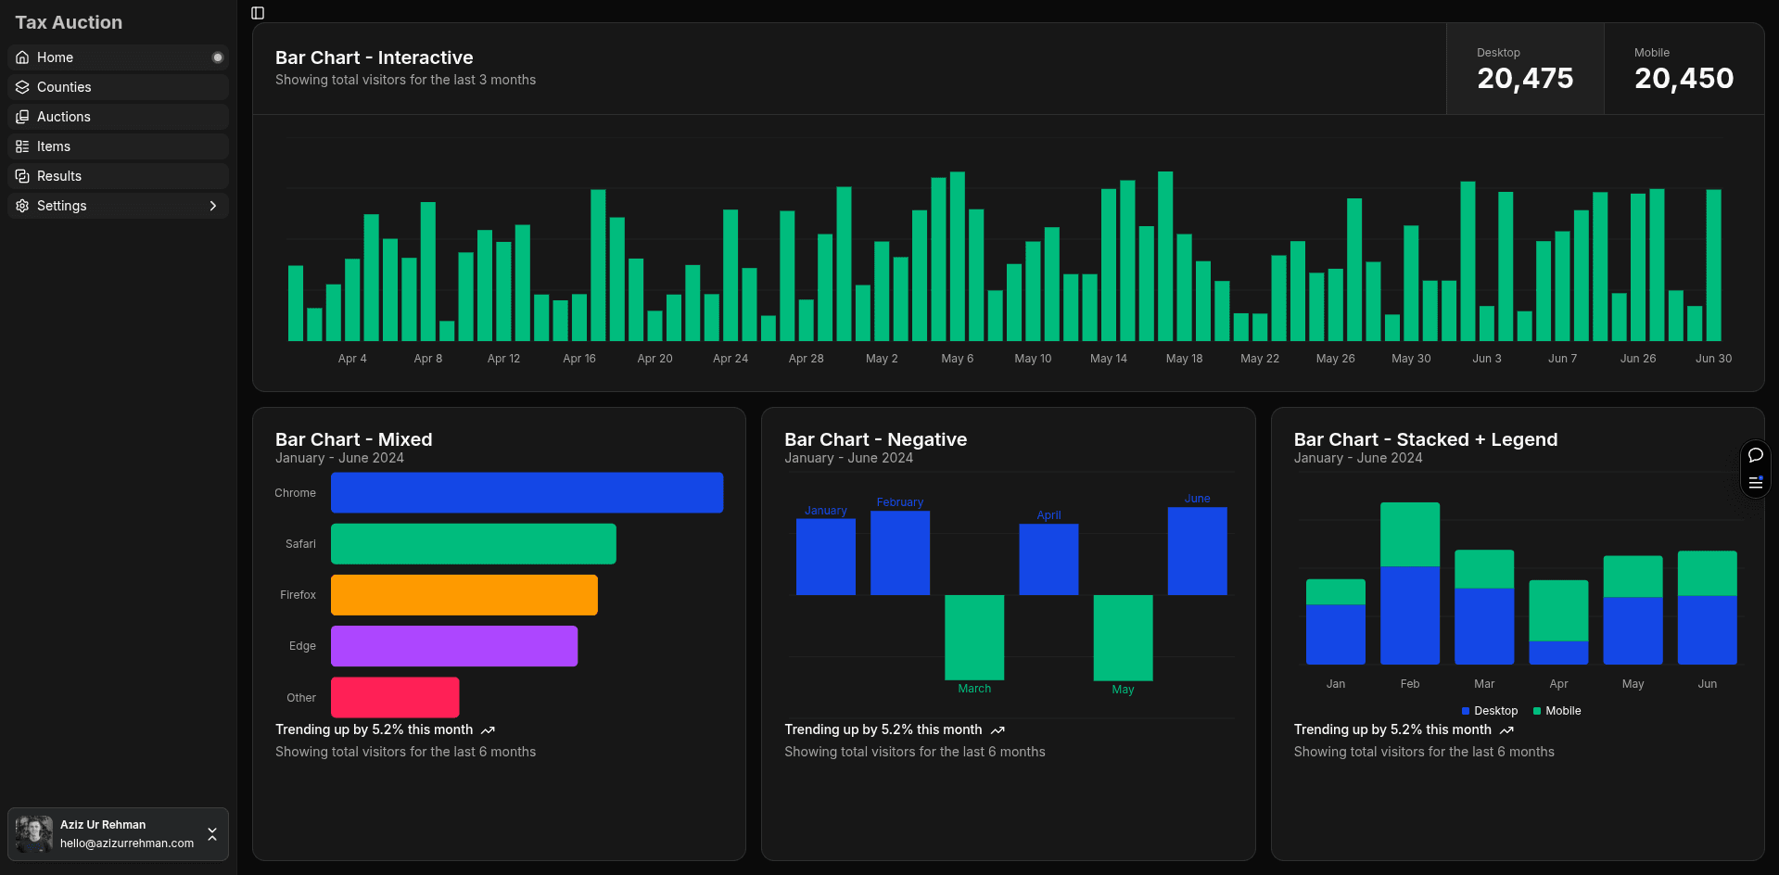Click the Home icon in sidebar

tap(22, 57)
